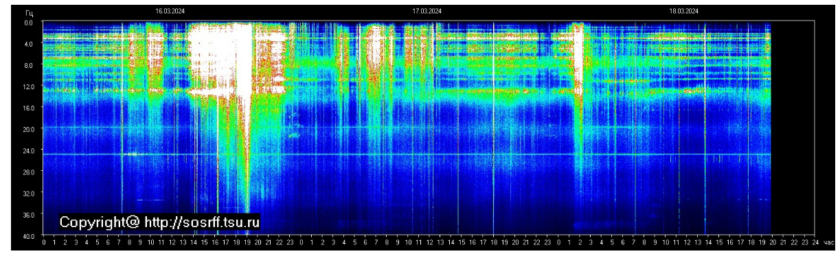The width and height of the screenshot is (840, 256).
Task: Click the 0.0 frequency axis value
Action: (29, 22)
